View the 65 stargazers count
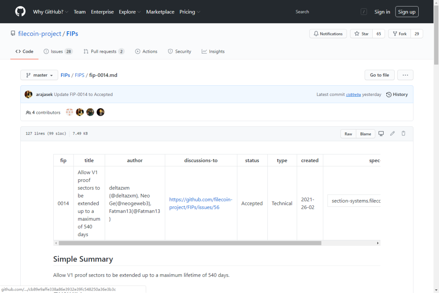 click(379, 34)
